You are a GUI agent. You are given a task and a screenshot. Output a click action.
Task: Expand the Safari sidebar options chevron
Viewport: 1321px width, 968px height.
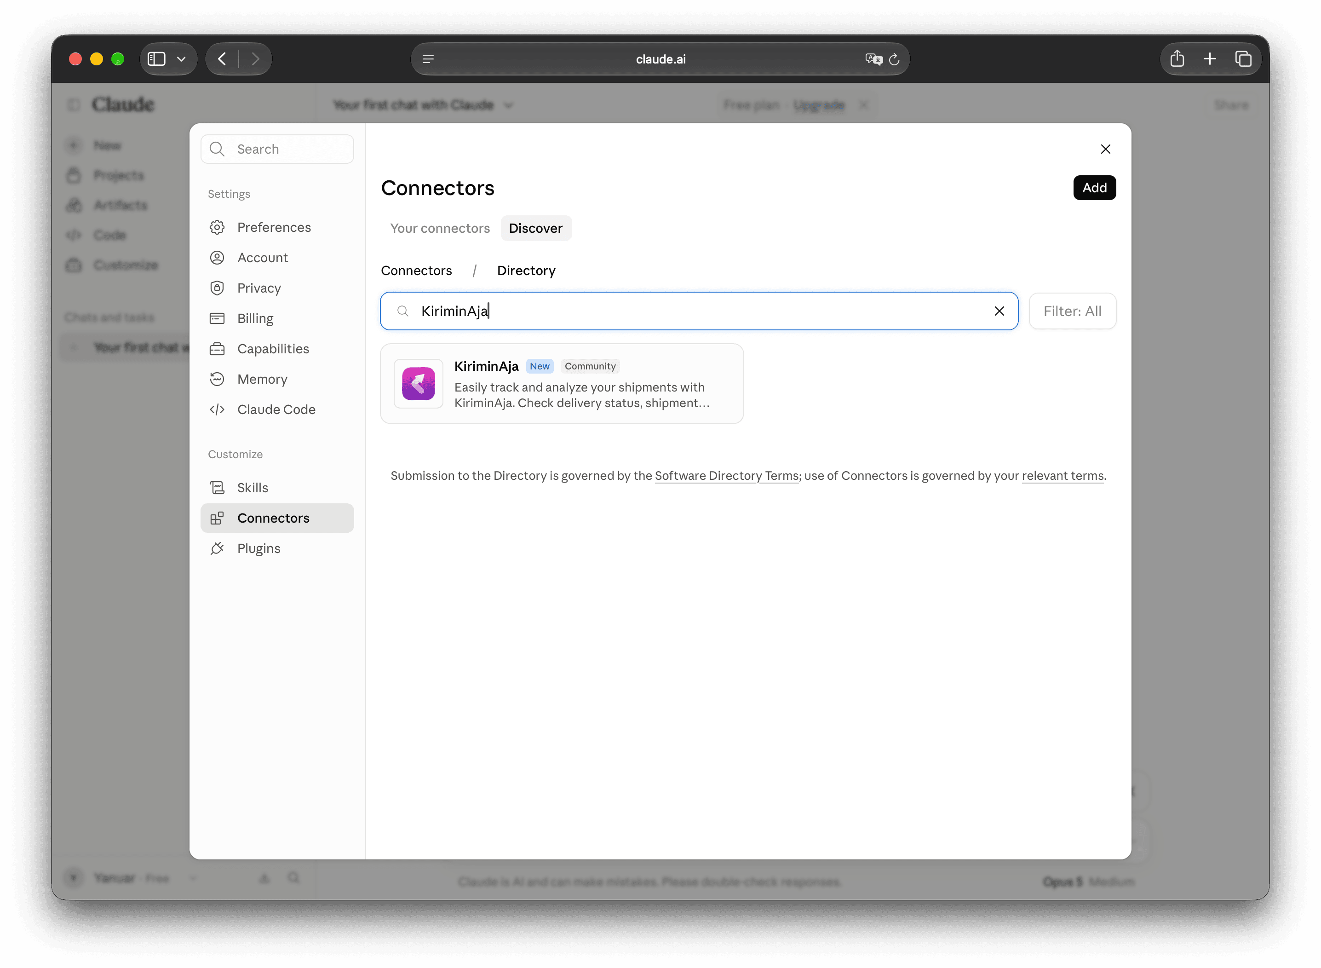point(181,59)
